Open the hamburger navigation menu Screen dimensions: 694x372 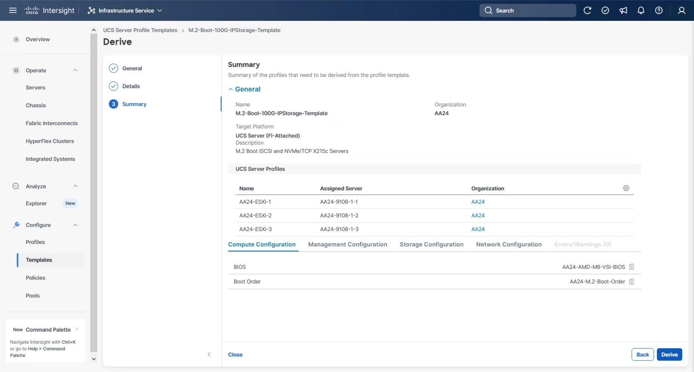tap(13, 10)
